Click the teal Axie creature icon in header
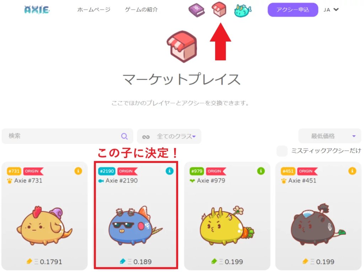The width and height of the screenshot is (364, 272). tap(242, 11)
